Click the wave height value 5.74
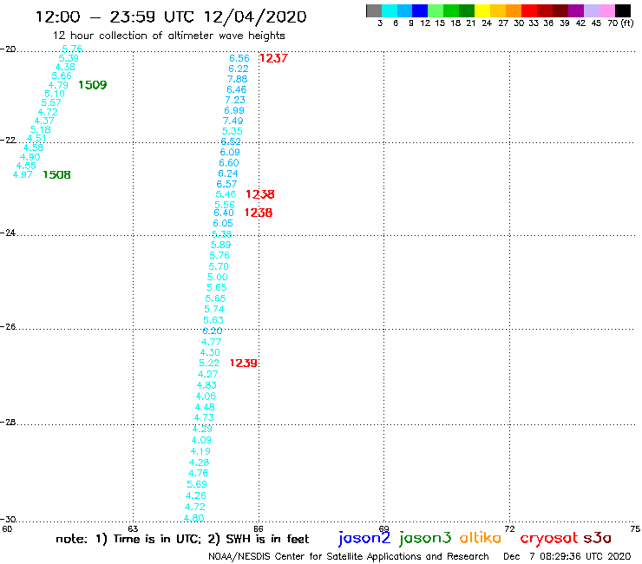Viewport: 642px width, 564px height. tap(214, 309)
